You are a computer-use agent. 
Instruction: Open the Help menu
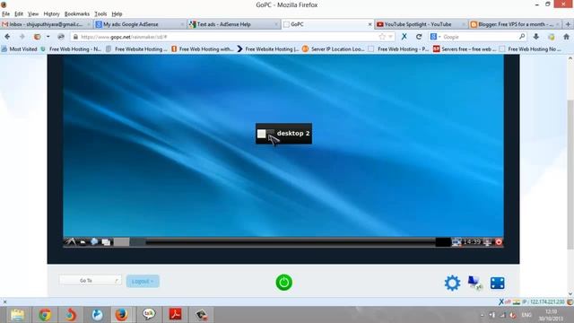117,14
